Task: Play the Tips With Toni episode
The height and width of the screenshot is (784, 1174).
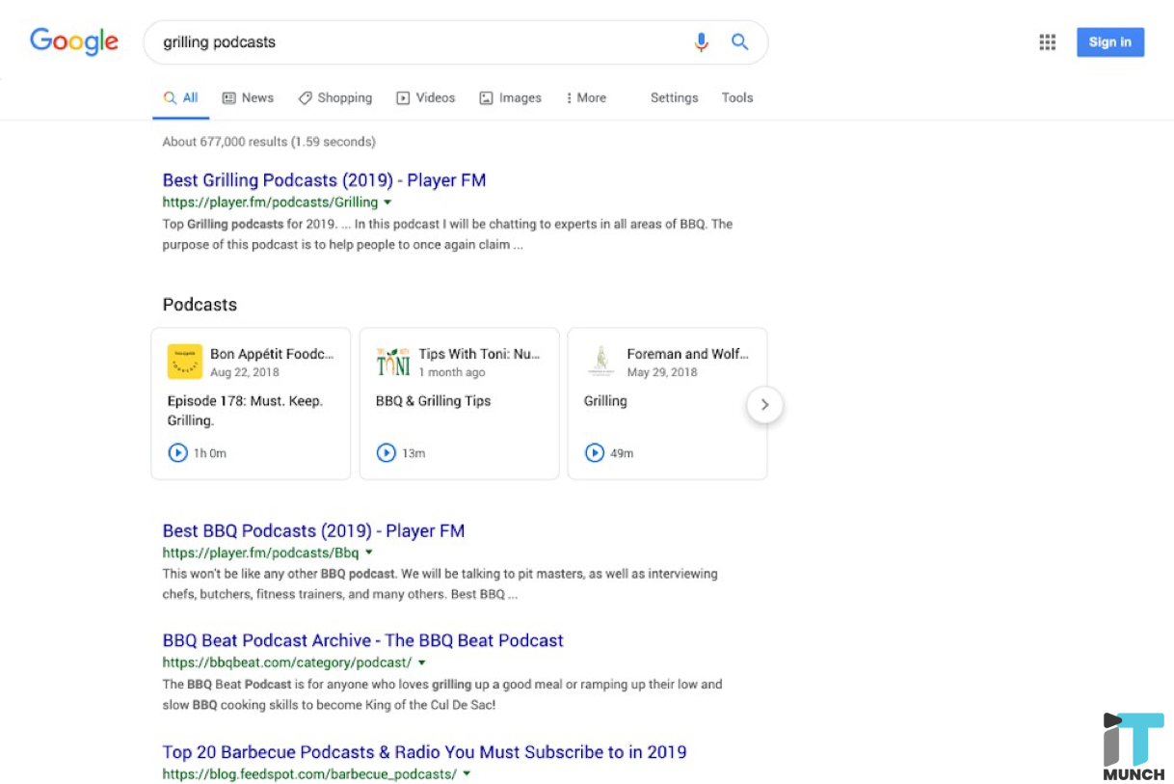Action: click(x=387, y=452)
